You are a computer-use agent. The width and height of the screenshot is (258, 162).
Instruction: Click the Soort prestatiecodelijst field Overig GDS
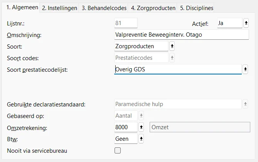[177, 69]
